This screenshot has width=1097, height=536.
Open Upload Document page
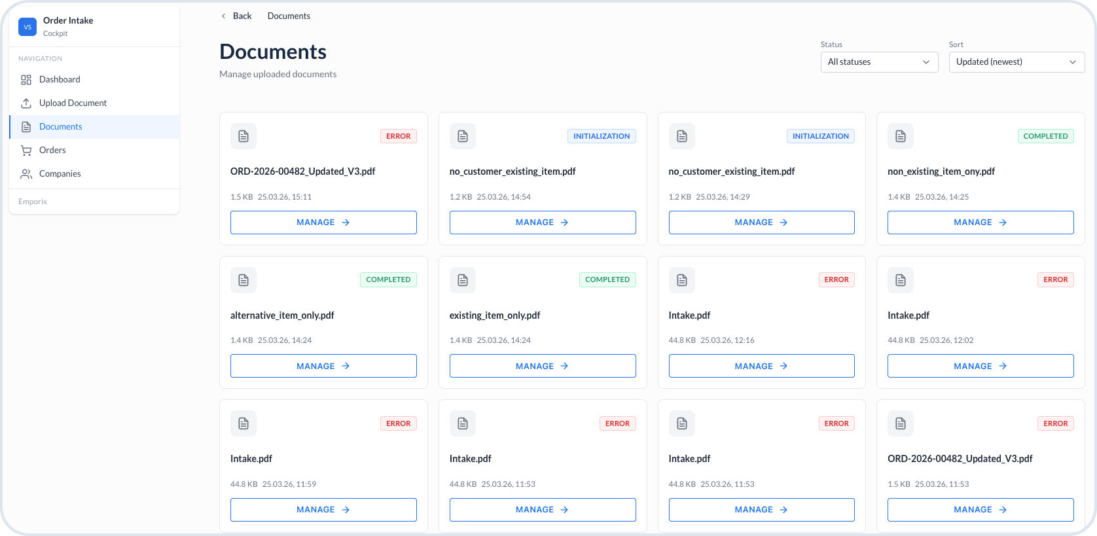(x=95, y=103)
